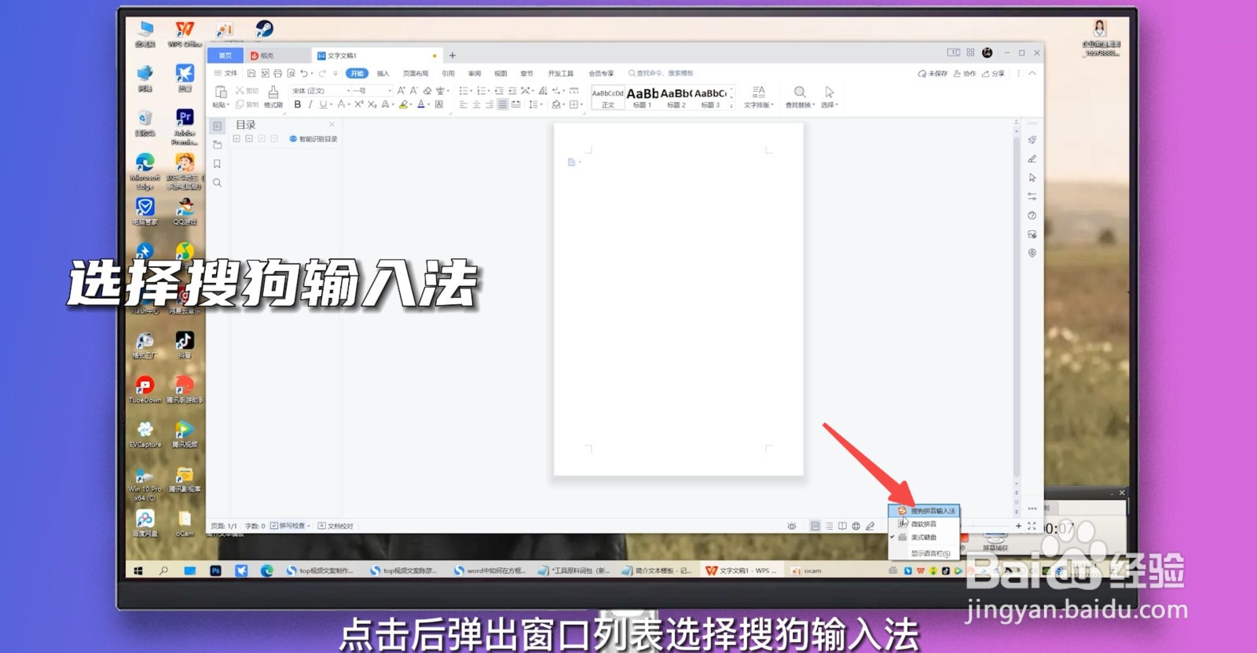Expand the styles gallery
The image size is (1257, 653).
[731, 105]
